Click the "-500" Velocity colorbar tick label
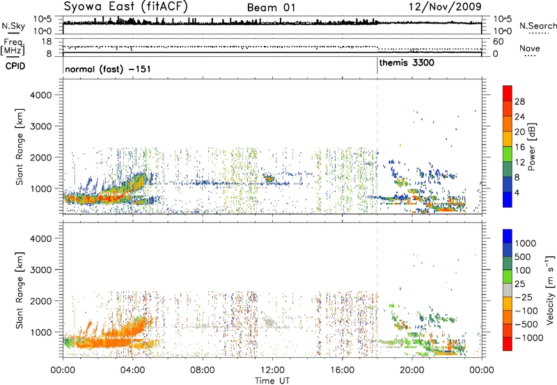This screenshot has height=385, width=557. (526, 324)
